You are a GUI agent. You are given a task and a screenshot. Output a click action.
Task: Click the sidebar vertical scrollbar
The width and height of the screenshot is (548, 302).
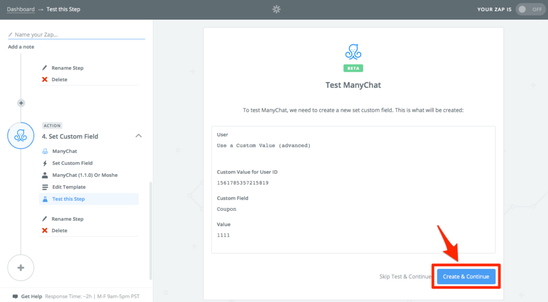[150, 231]
